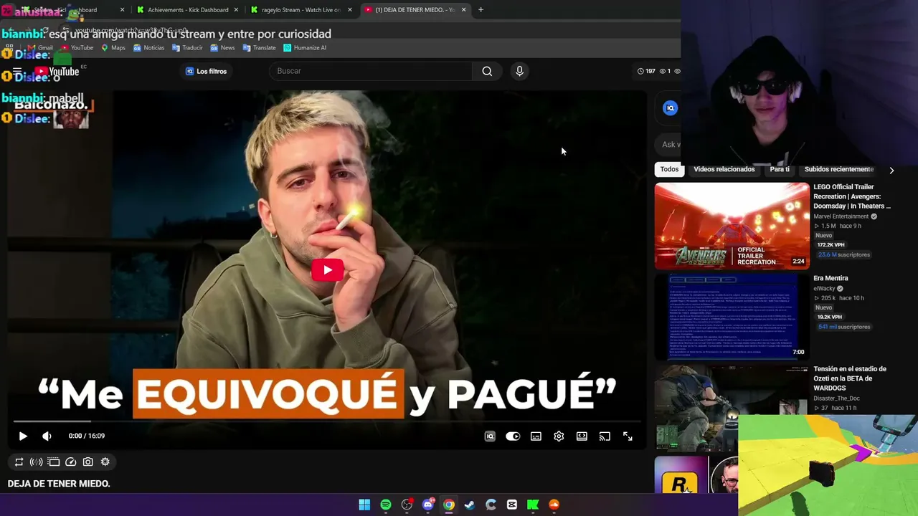Select the Para ti chip

(780, 169)
